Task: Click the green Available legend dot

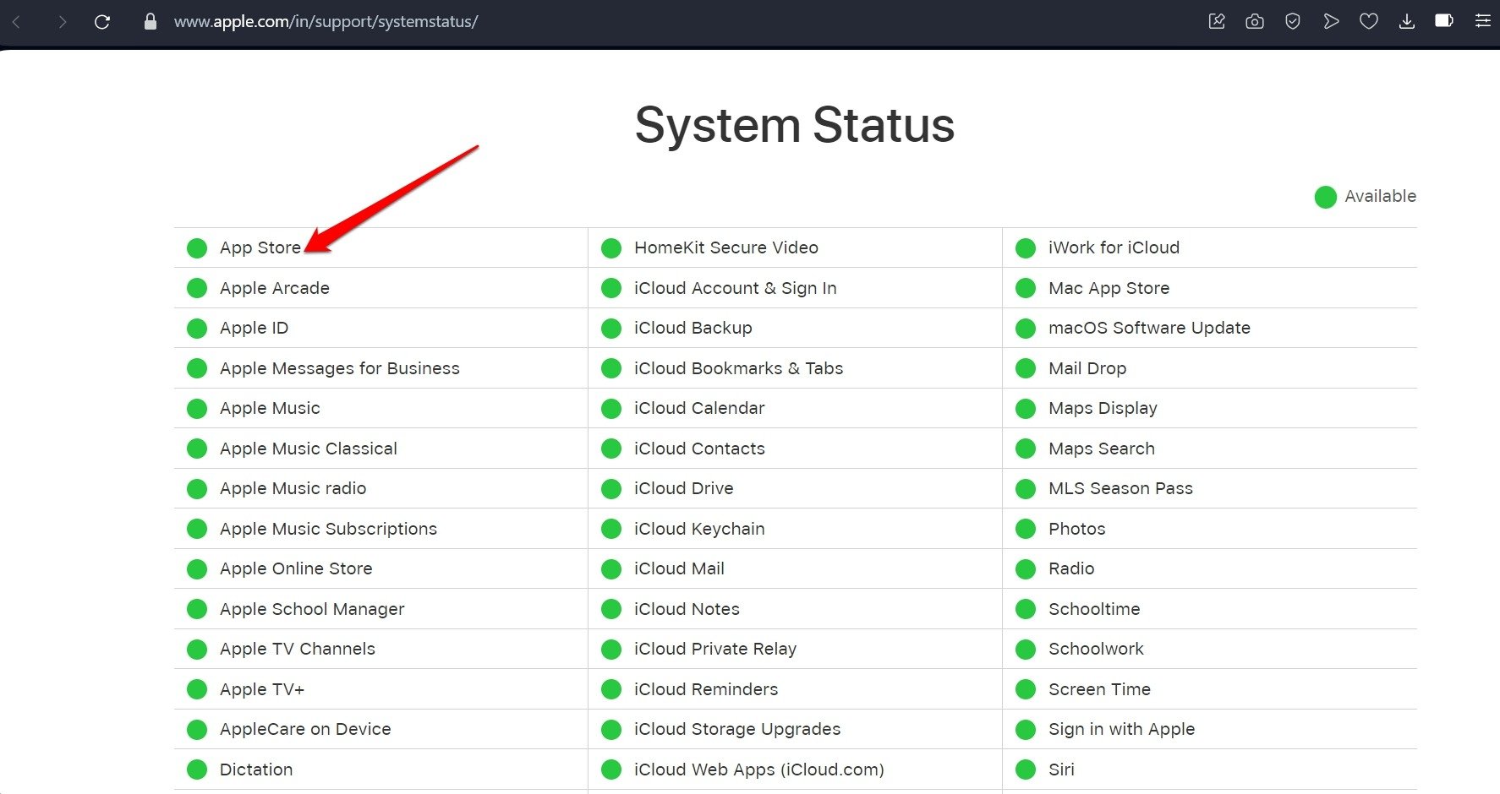Action: tap(1325, 197)
